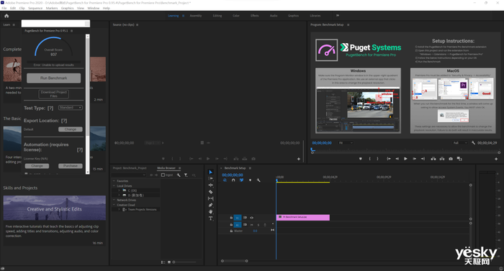This screenshot has width=504, height=271.
Task: Click the Lift button in Program monitor
Action: 433,159
